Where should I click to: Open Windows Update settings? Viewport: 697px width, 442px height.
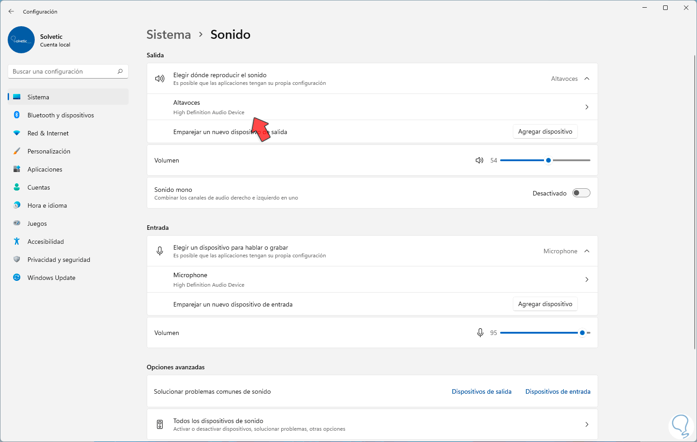click(x=51, y=278)
